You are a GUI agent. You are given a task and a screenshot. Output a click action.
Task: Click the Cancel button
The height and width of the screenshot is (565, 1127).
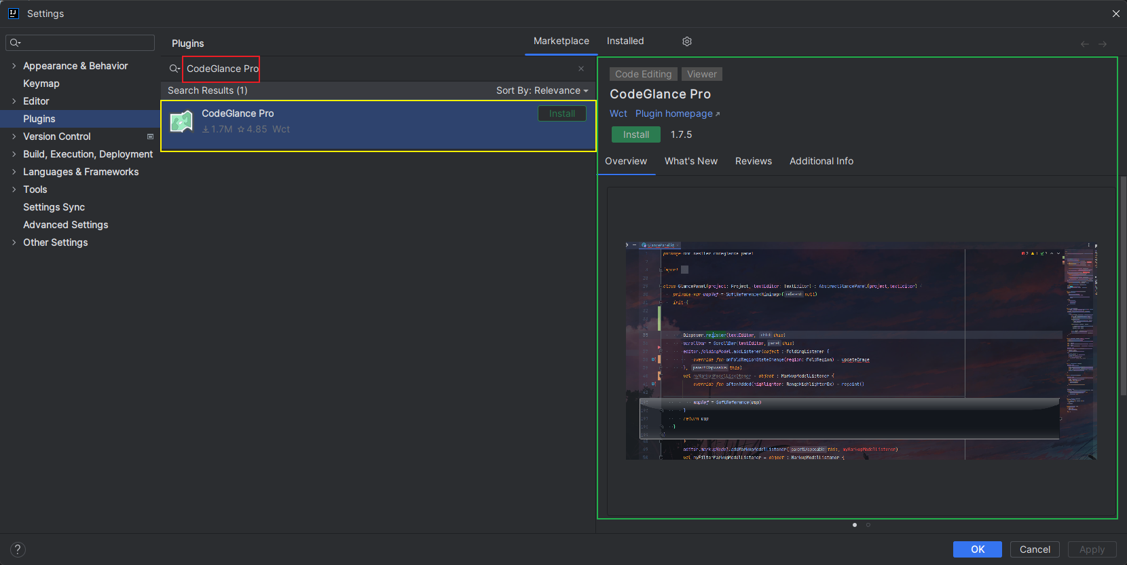tap(1035, 549)
